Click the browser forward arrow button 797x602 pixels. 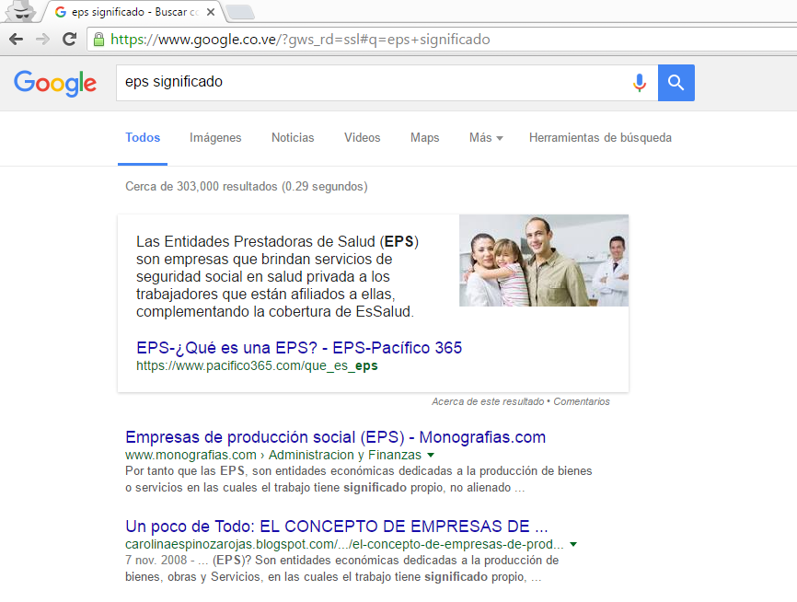pos(42,40)
